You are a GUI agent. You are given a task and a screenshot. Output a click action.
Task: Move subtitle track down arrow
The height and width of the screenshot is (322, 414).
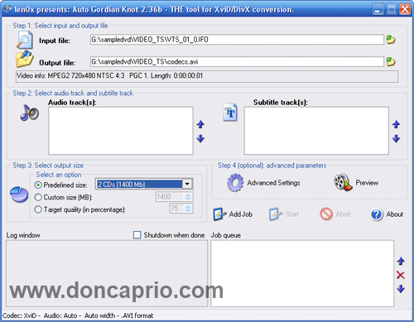tap(397, 138)
